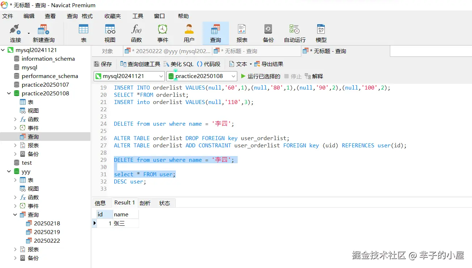Collapse the mysql20241121 connection node
The width and height of the screenshot is (472, 268).
click(3, 50)
